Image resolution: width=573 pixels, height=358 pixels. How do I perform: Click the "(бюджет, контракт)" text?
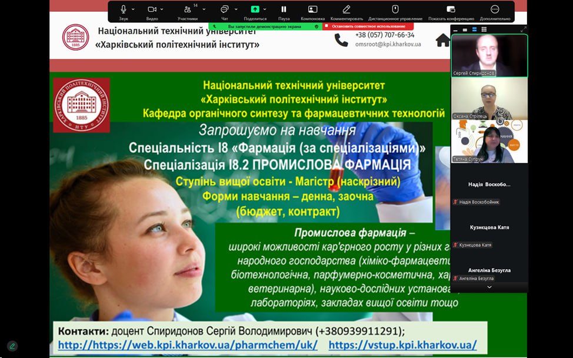point(288,212)
